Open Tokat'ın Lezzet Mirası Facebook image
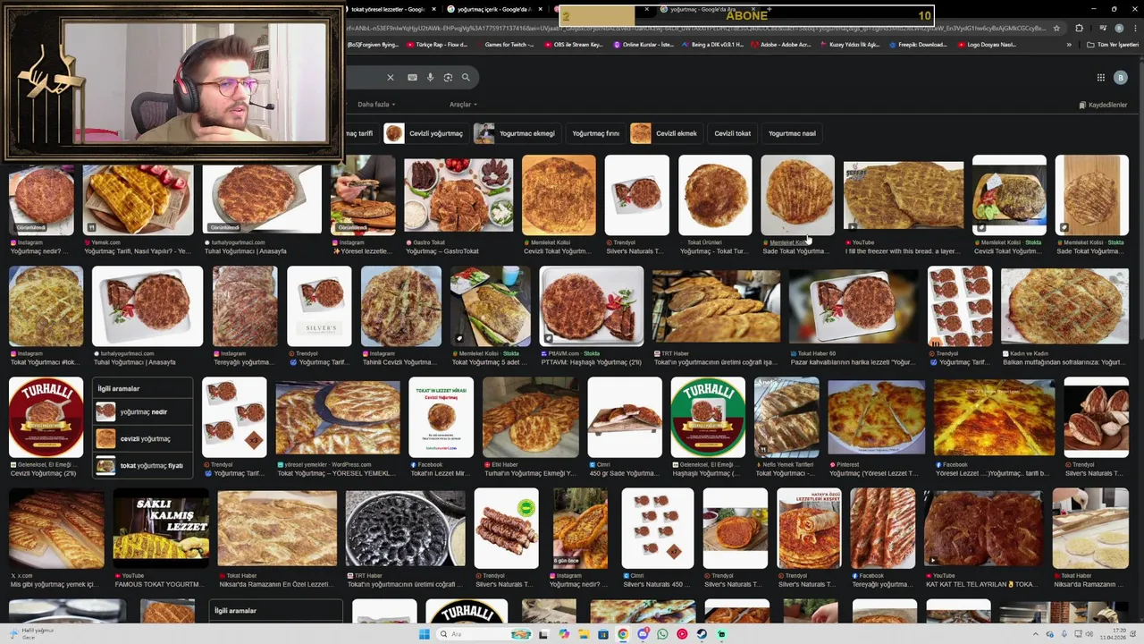The height and width of the screenshot is (644, 1144). click(441, 418)
